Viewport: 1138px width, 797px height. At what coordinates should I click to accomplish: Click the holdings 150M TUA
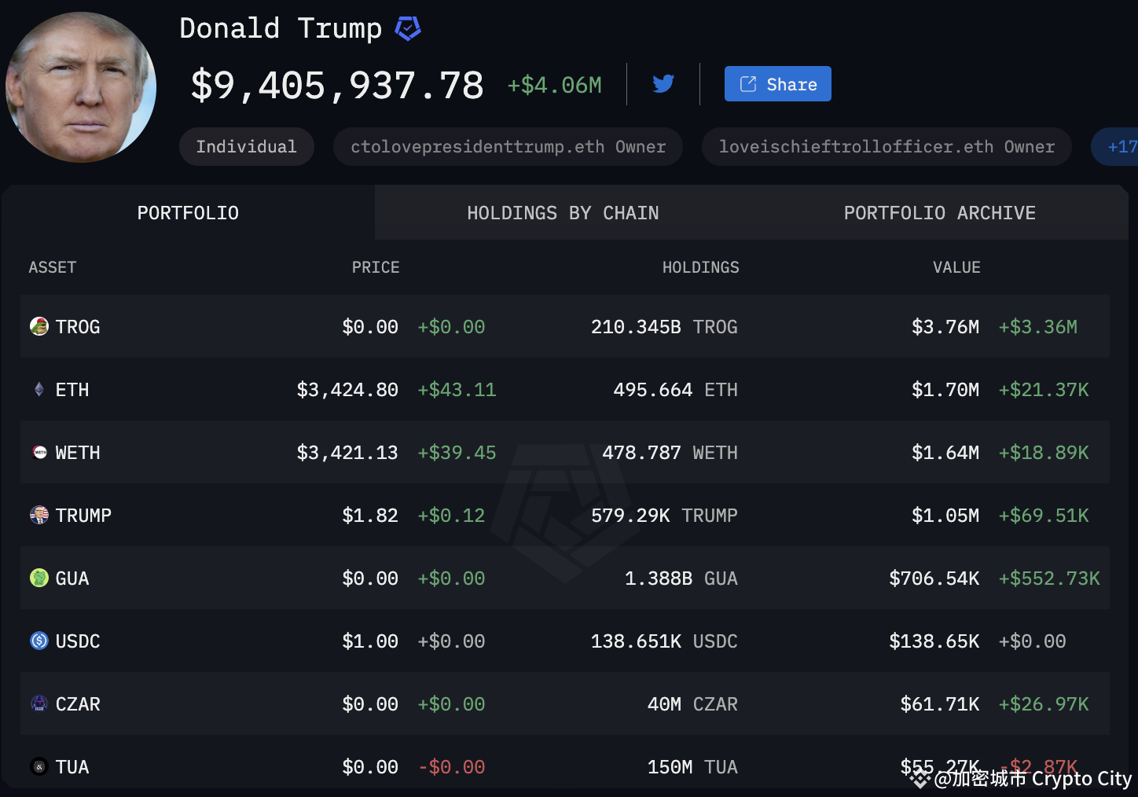coord(692,767)
